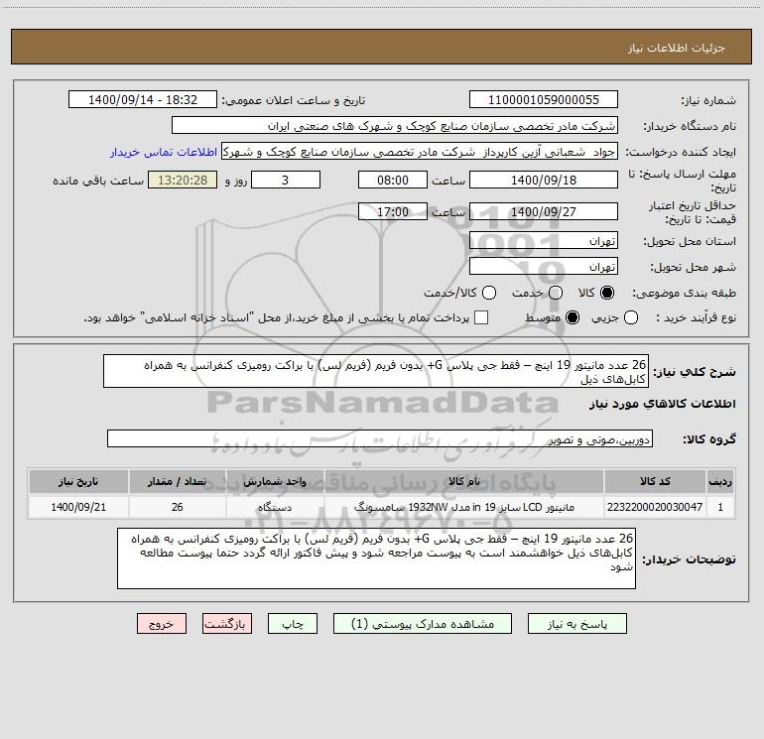Click the response deadline date 1400/09/18
This screenshot has height=739, width=764.
point(544,180)
